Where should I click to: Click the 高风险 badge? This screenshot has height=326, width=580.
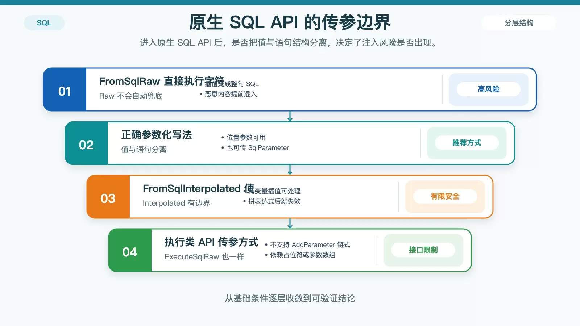click(488, 89)
